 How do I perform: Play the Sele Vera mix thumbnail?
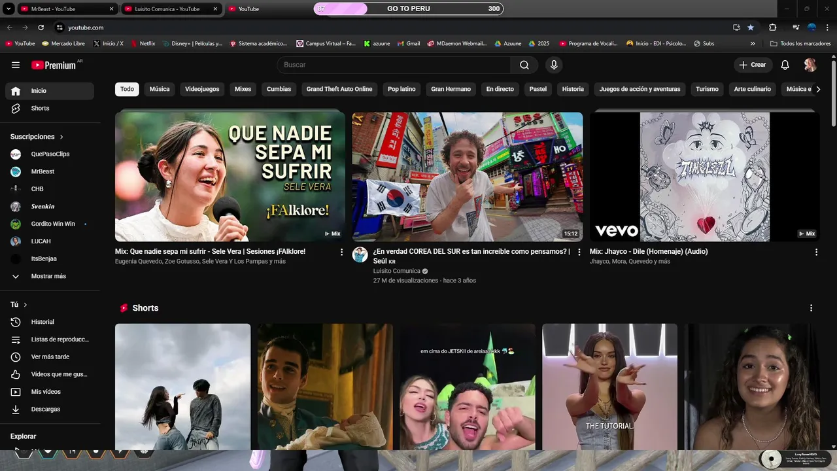(230, 177)
